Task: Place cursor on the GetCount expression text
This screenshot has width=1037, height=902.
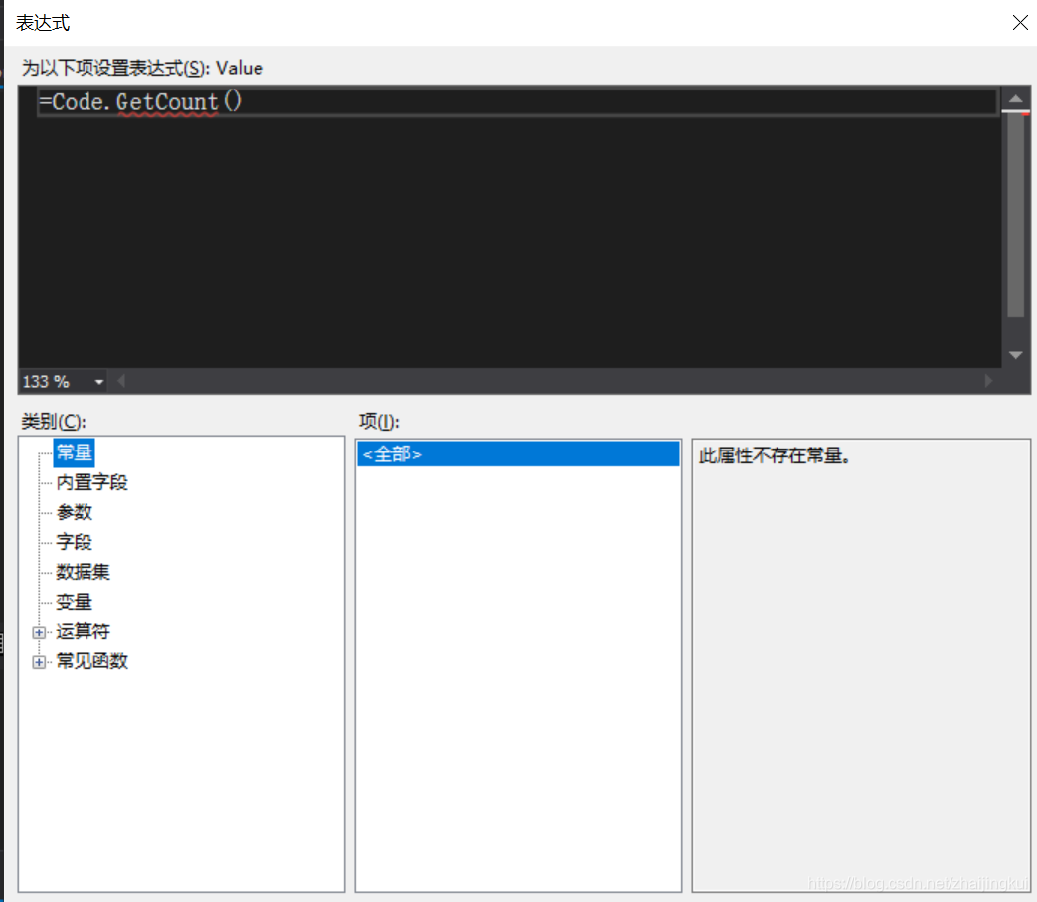Action: coord(169,101)
